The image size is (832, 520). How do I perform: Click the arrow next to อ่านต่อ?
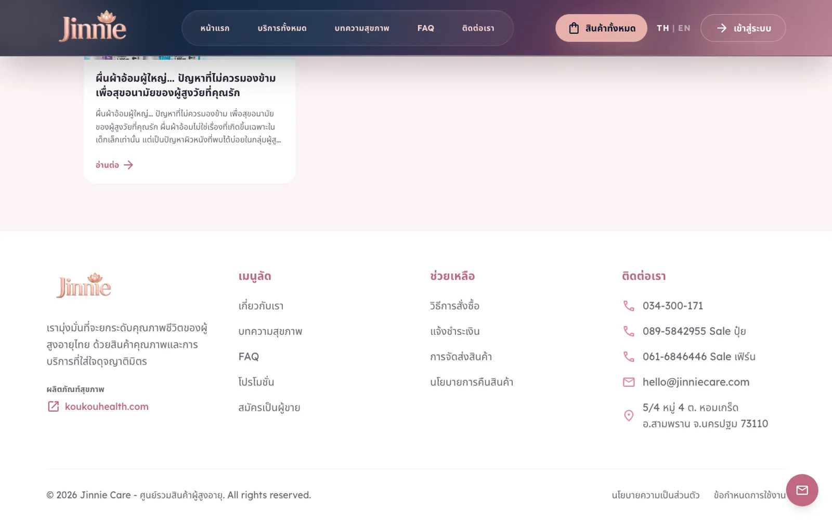tap(128, 165)
